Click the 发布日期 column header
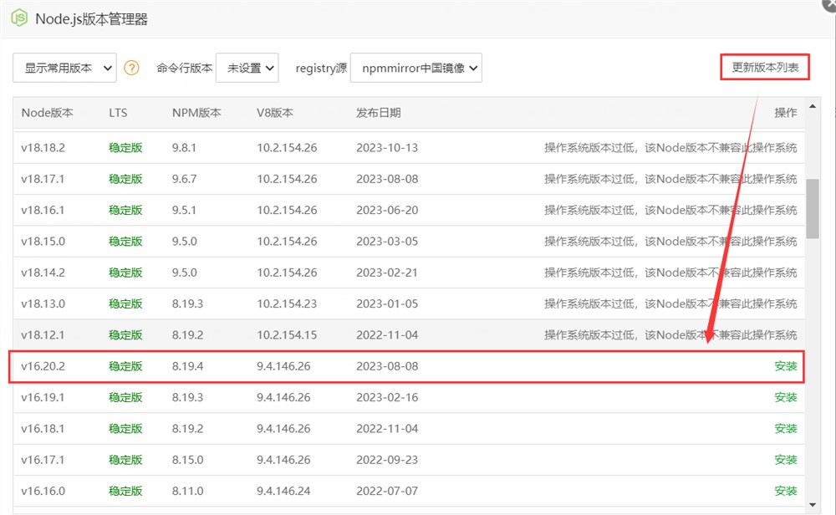The height and width of the screenshot is (515, 836). click(378, 113)
